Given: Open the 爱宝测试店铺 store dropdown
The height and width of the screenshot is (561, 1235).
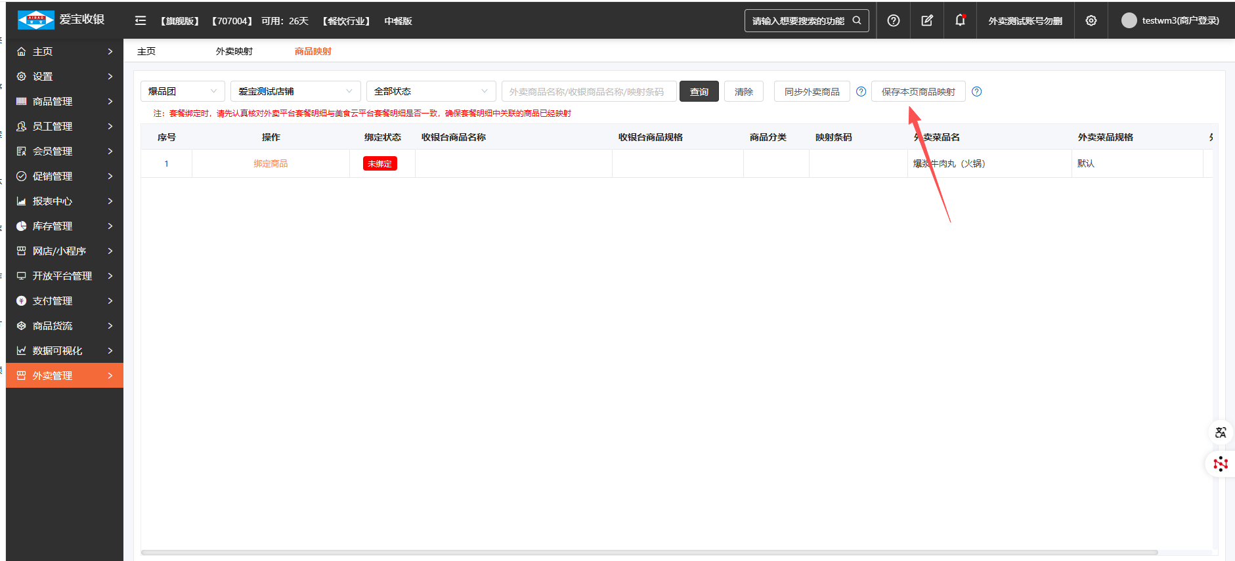Looking at the screenshot, I should [x=295, y=91].
